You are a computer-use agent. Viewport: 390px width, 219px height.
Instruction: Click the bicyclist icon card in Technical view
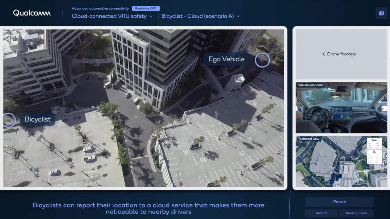[x=374, y=156]
